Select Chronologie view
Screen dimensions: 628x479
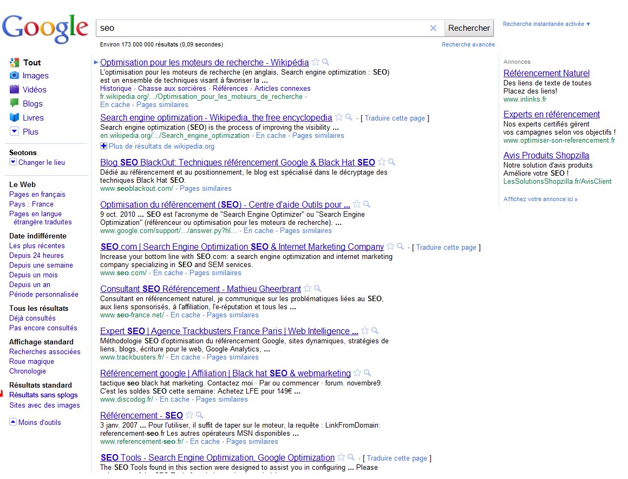[x=28, y=371]
